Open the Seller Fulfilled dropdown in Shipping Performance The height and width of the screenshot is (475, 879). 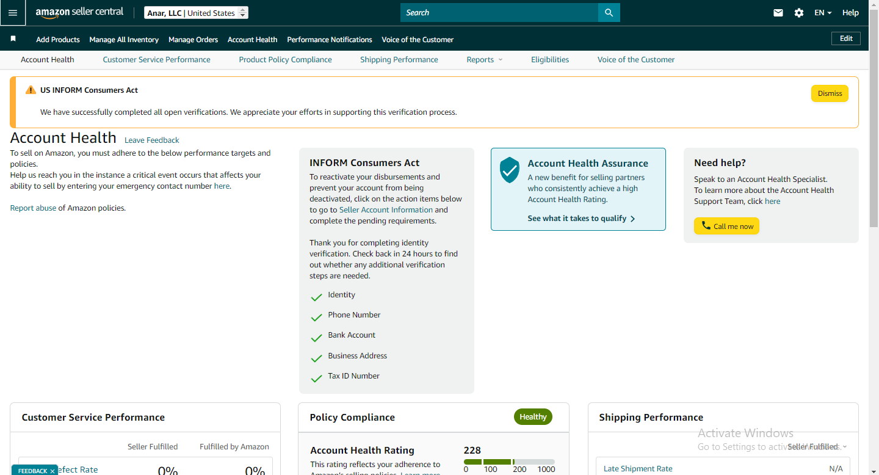[817, 447]
